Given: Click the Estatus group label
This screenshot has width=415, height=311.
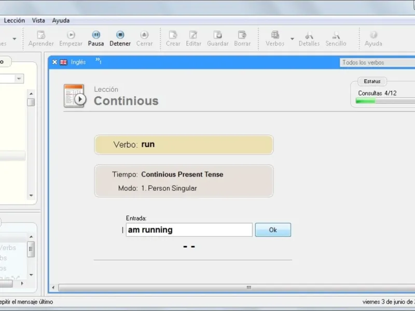Looking at the screenshot, I should pyautogui.click(x=372, y=81).
